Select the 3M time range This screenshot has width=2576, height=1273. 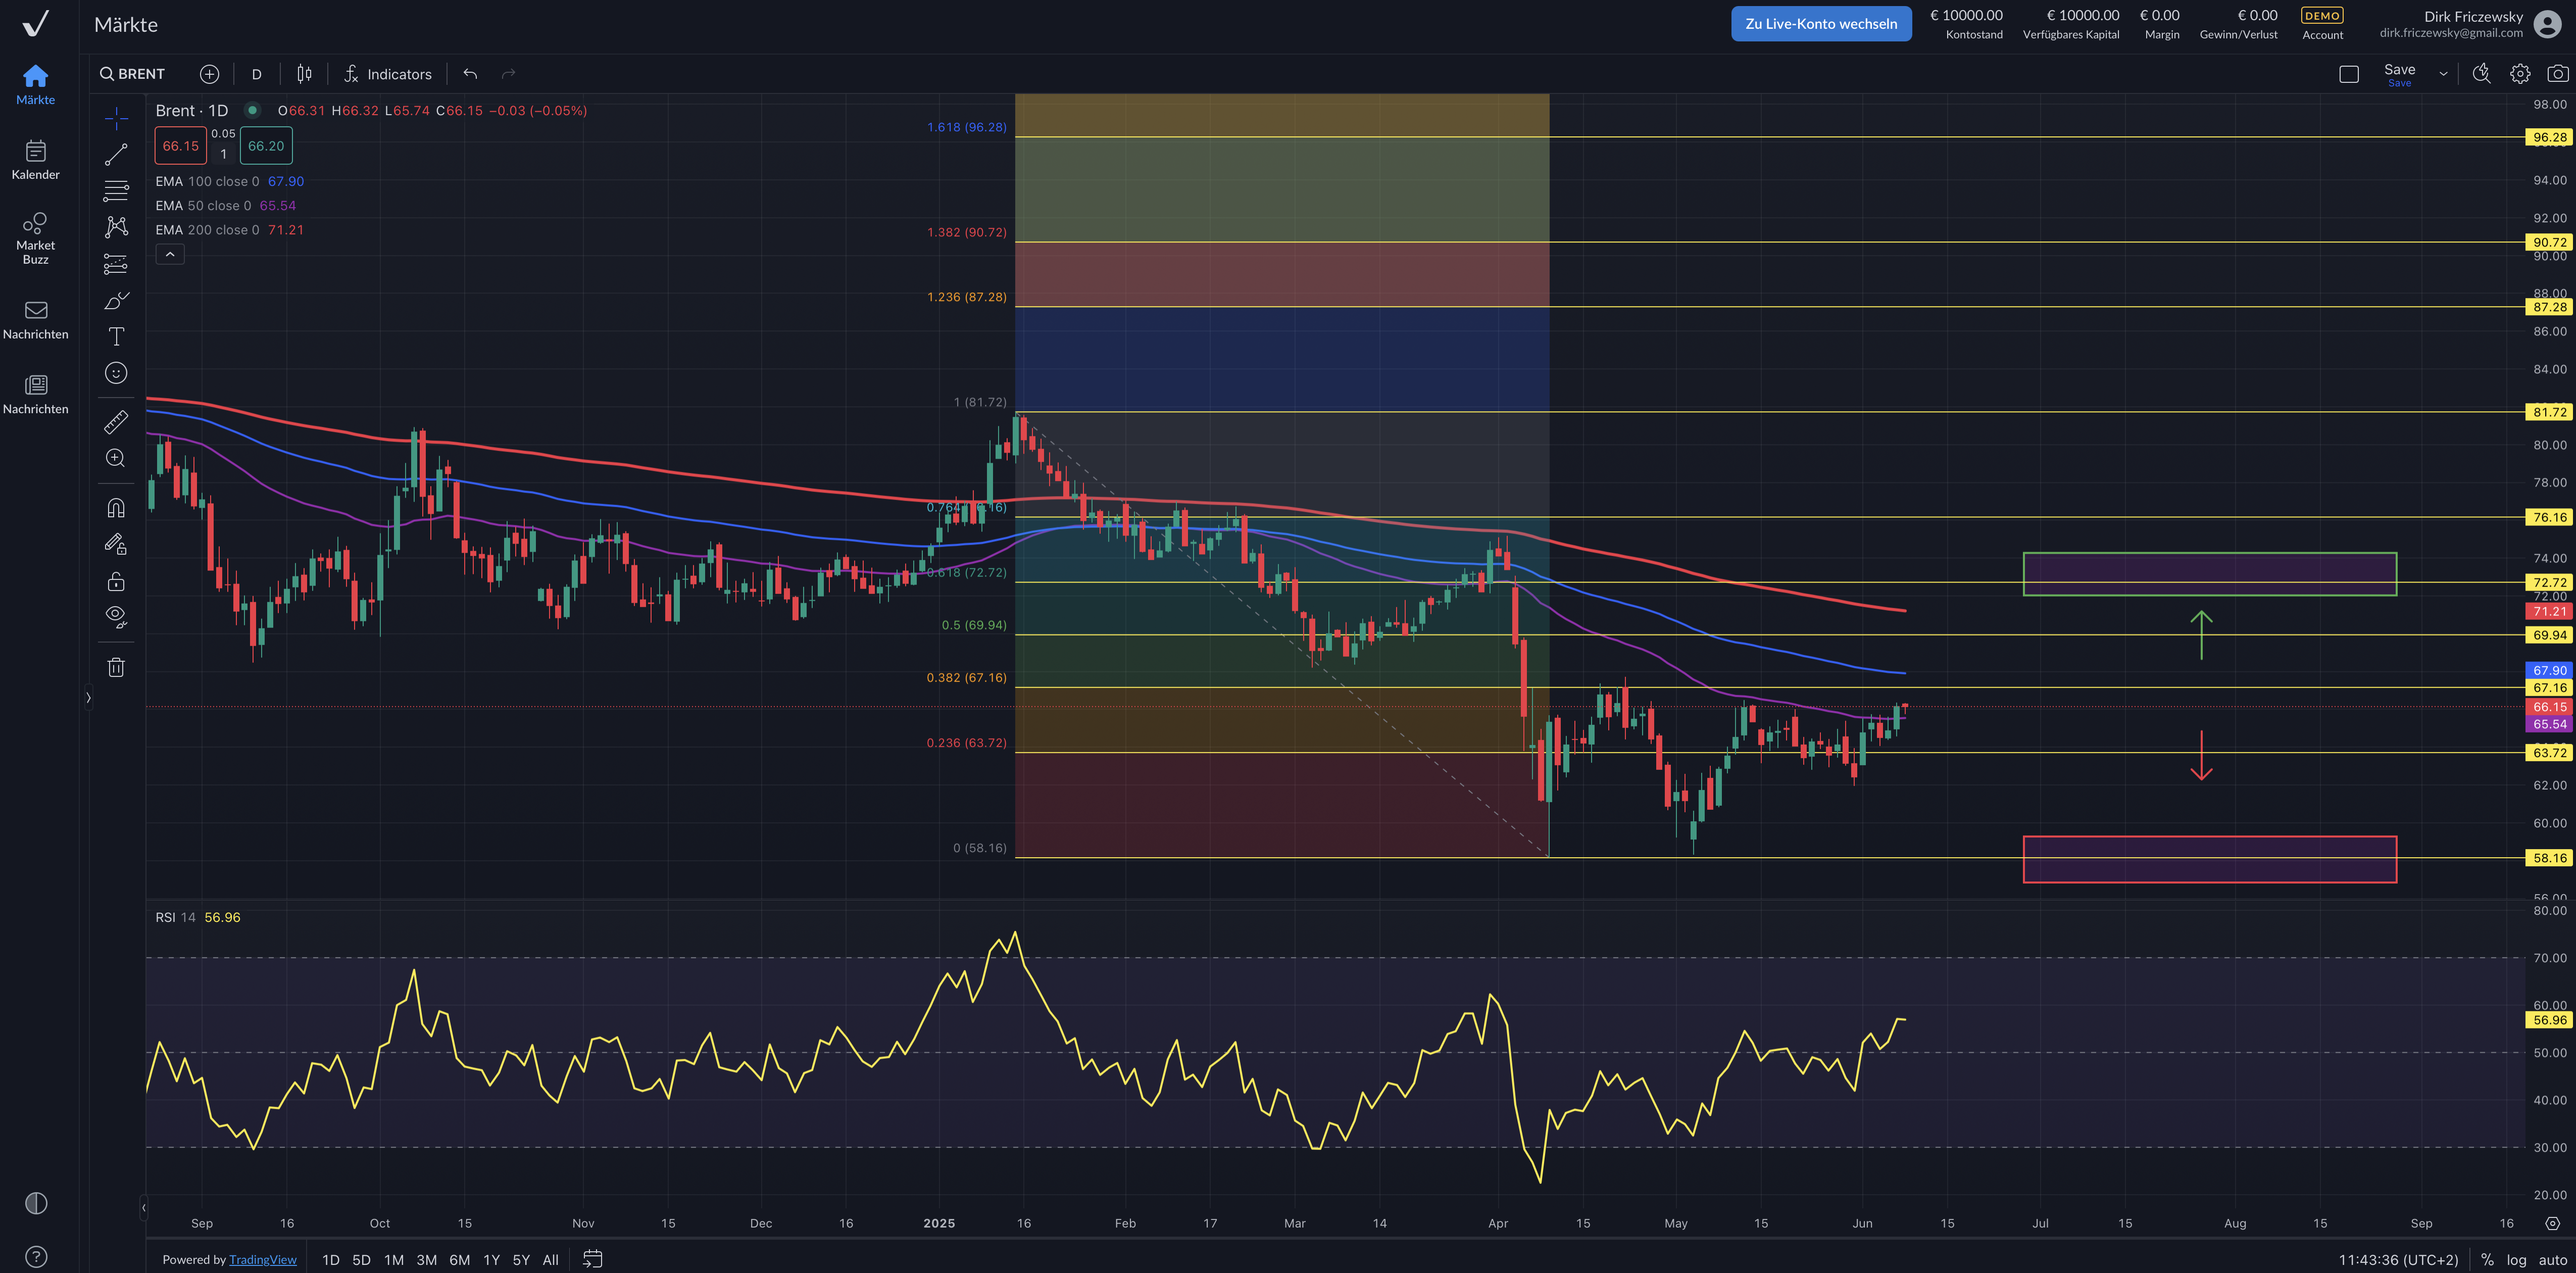(426, 1260)
